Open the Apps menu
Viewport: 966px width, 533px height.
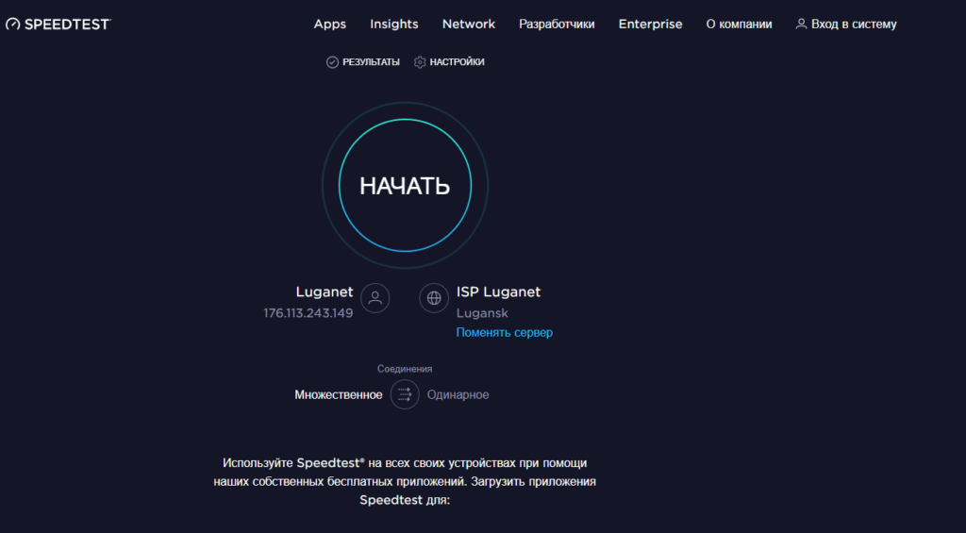click(x=330, y=25)
